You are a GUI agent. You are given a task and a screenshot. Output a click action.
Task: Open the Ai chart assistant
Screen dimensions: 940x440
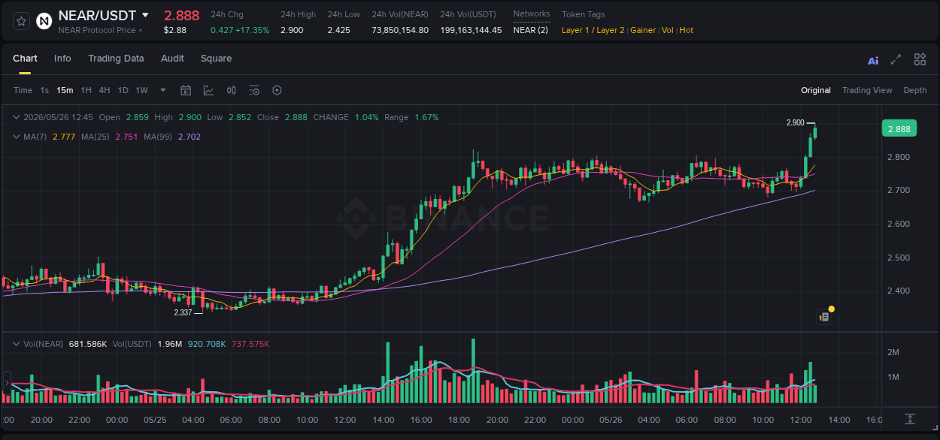coord(873,61)
